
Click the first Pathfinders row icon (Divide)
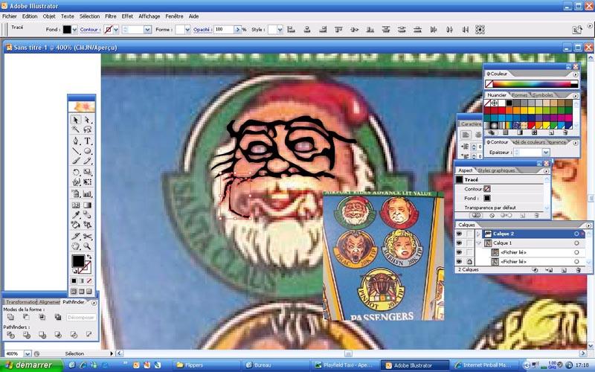10,335
